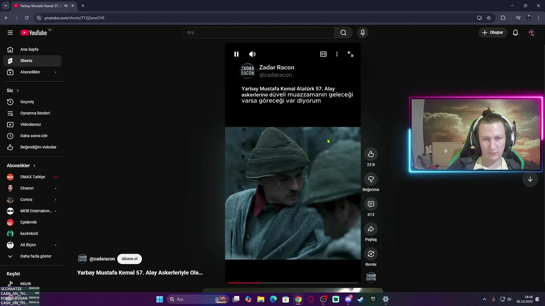The height and width of the screenshot is (306, 545).
Task: Open the comments with 613 count
Action: click(x=371, y=204)
